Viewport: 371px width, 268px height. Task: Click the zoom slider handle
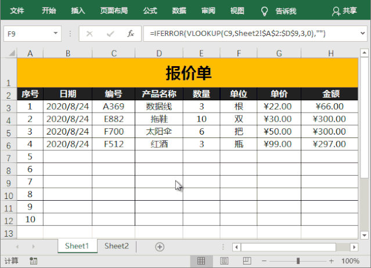coord(298,261)
